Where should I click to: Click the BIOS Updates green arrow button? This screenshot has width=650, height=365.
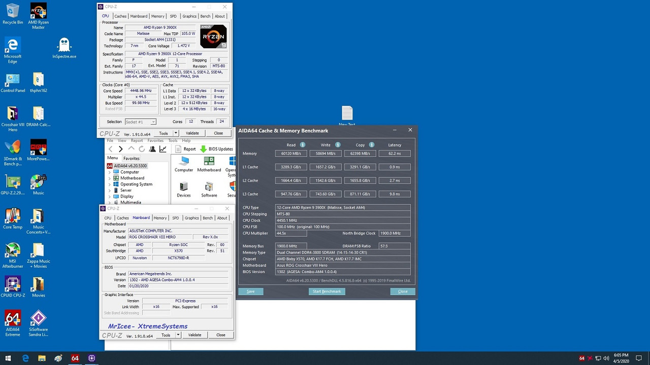tap(217, 149)
